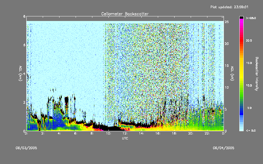Click the end date 06/04/2005 label
The height and width of the screenshot is (164, 263).
pyautogui.click(x=224, y=148)
